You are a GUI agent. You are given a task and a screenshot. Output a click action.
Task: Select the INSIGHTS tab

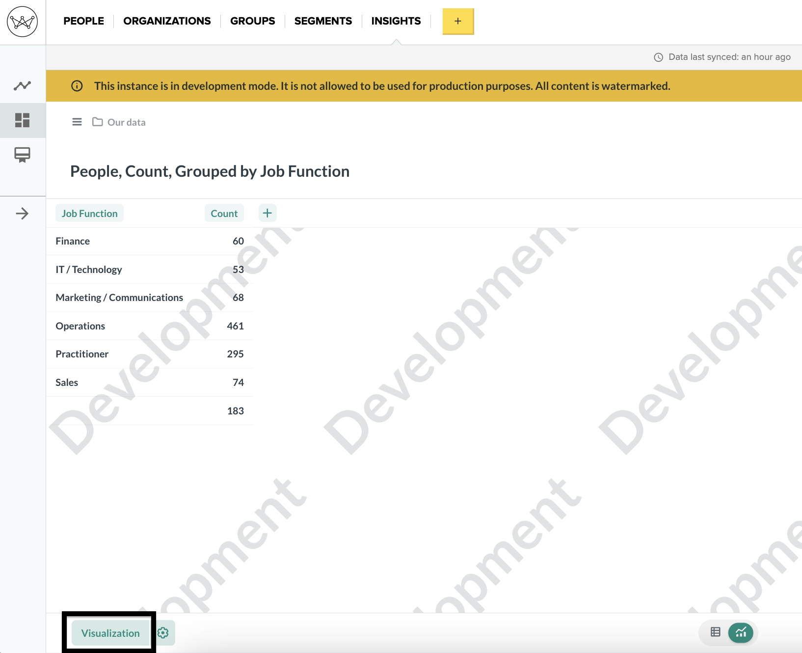coord(396,21)
